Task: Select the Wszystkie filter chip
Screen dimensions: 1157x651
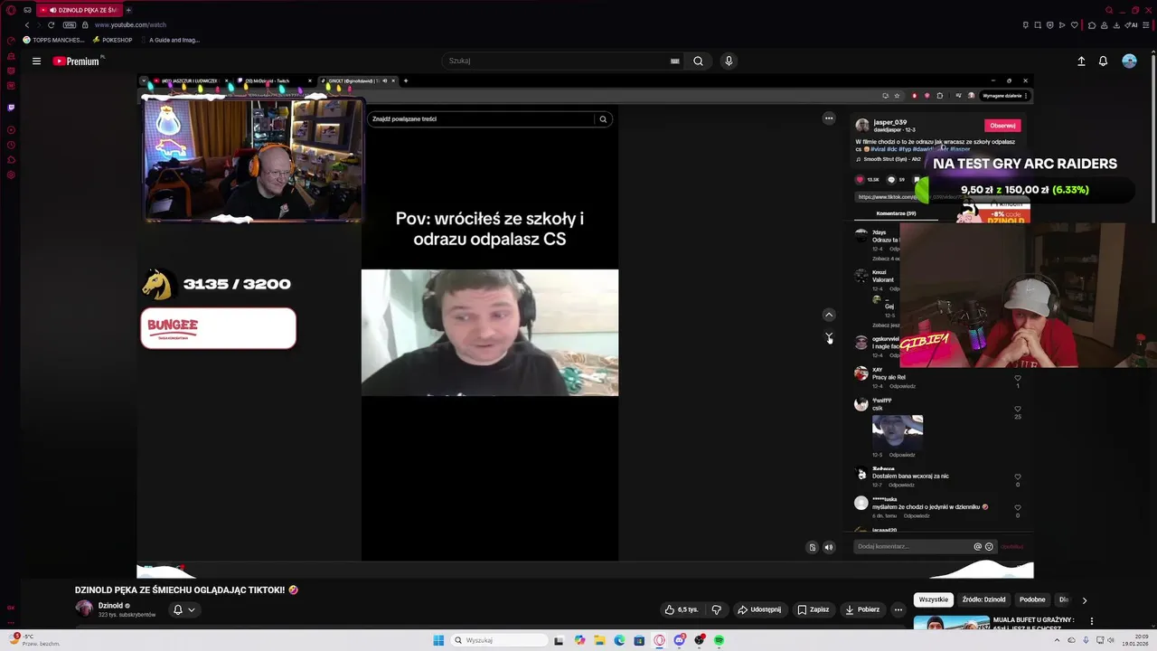Action: click(934, 599)
